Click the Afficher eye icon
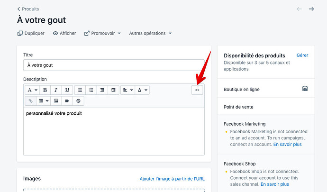 (55, 33)
